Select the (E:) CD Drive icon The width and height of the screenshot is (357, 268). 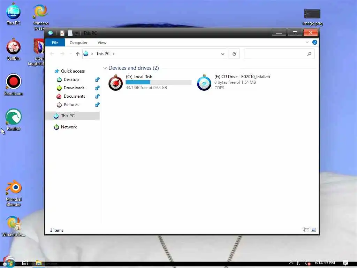204,82
